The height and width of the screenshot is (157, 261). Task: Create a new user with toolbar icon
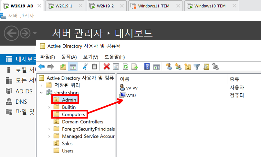coord(169,67)
